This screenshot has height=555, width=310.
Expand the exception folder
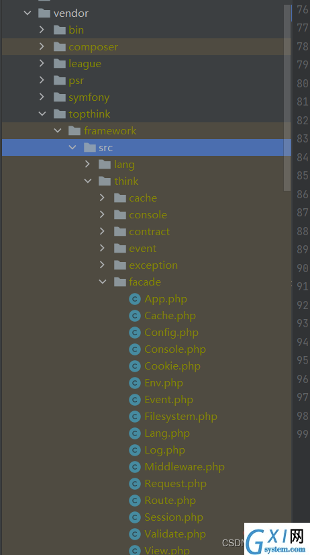click(102, 265)
